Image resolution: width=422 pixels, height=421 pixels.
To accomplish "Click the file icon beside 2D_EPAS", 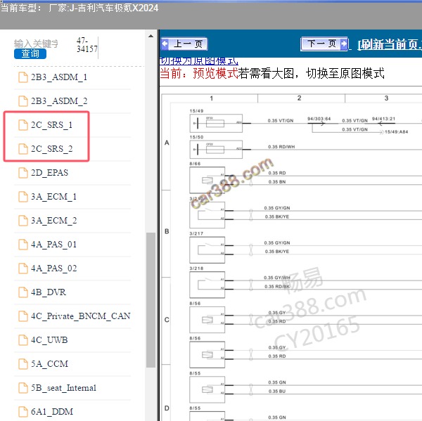I will click(x=23, y=173).
